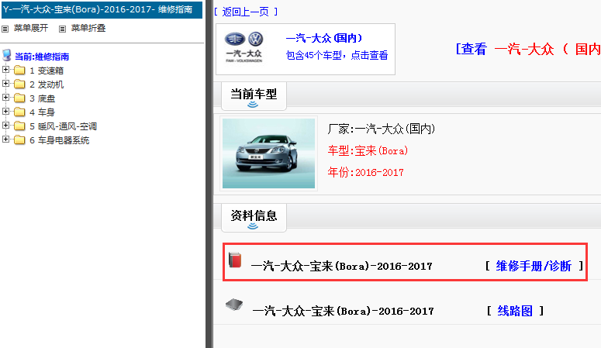Select tree item 5 暖风-通风-空调
601x348 pixels.
click(x=64, y=126)
